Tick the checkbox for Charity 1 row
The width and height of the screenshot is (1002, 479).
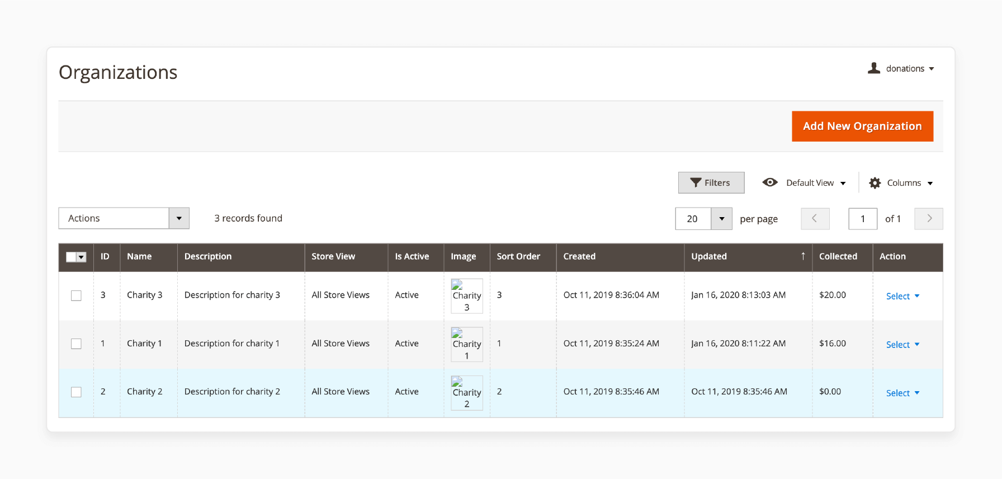coord(76,344)
